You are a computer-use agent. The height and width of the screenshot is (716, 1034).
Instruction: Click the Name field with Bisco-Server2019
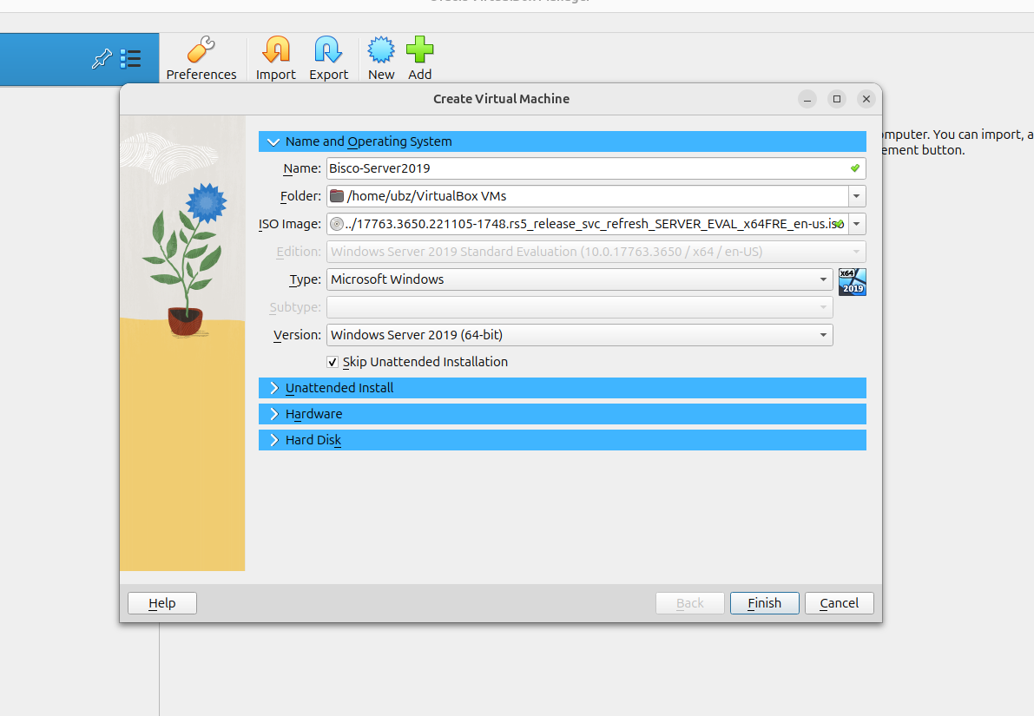tap(586, 168)
